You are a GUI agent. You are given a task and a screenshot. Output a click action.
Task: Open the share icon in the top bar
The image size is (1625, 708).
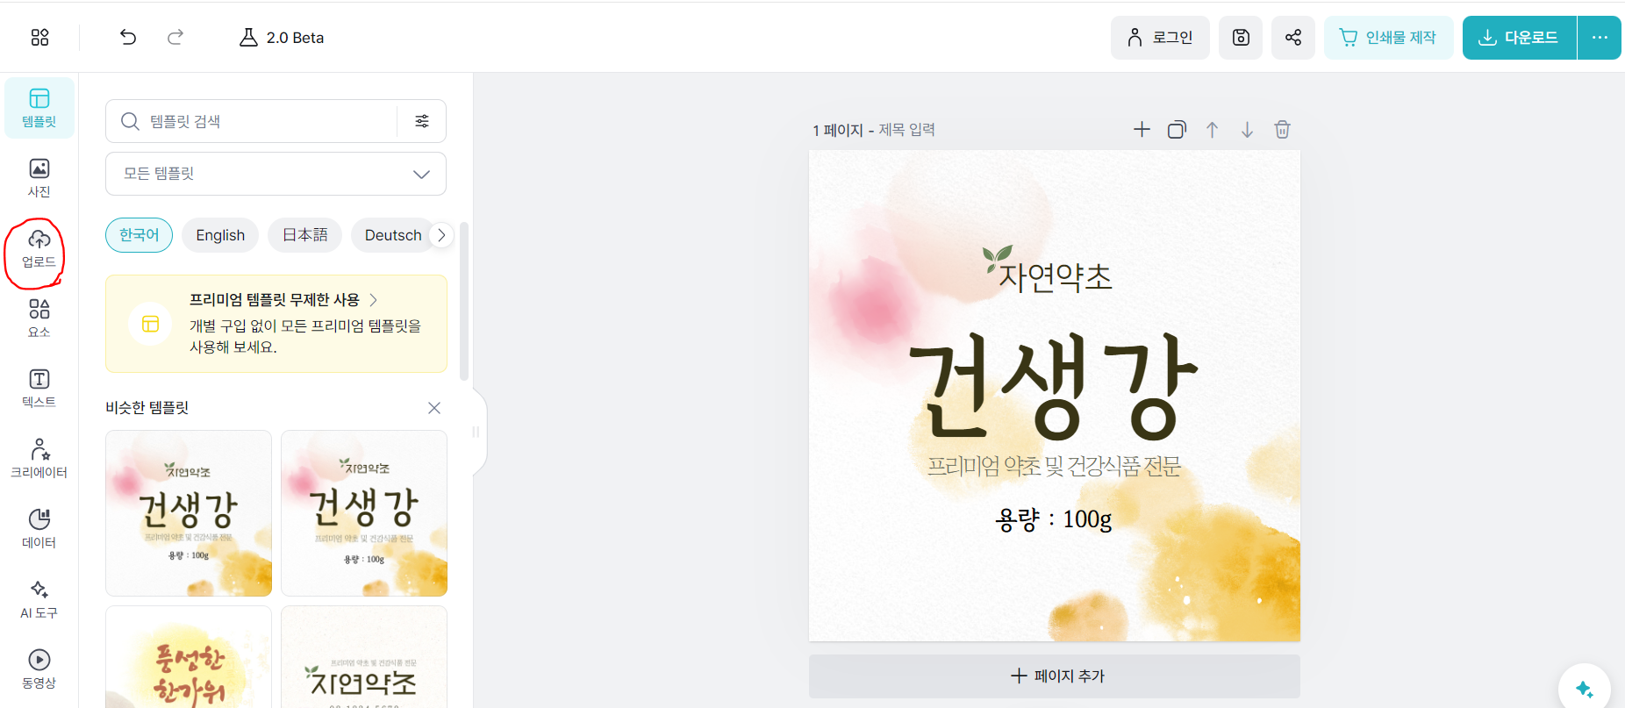1293,38
